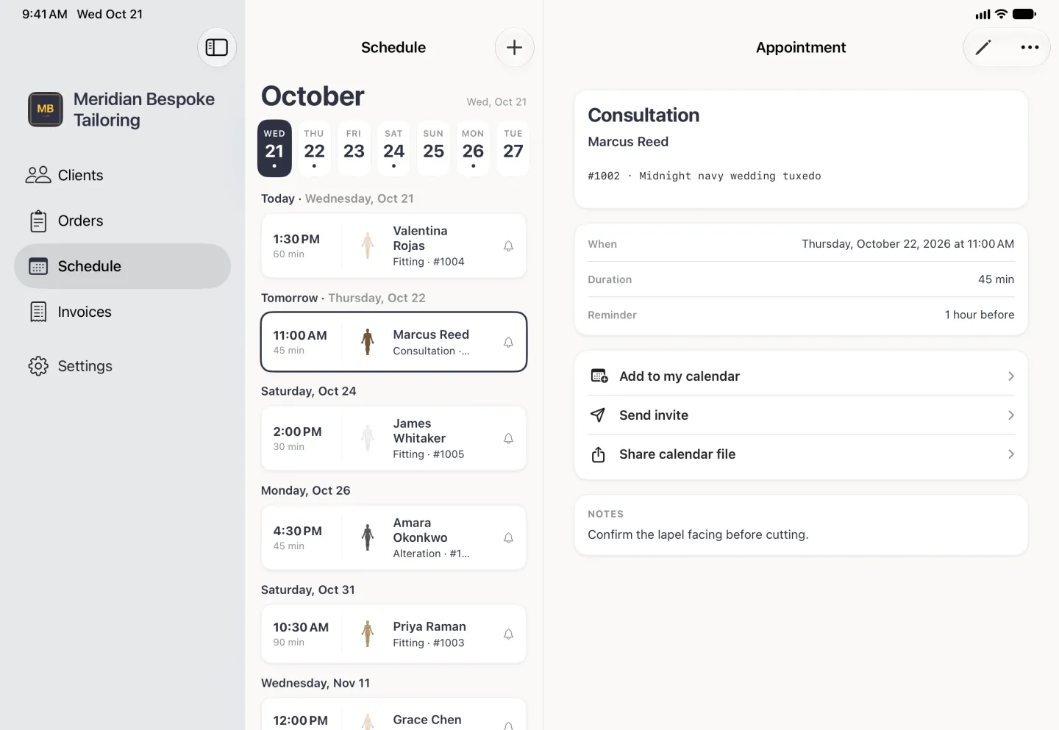The image size is (1059, 730).
Task: Click the Add to my calendar icon
Action: 599,376
